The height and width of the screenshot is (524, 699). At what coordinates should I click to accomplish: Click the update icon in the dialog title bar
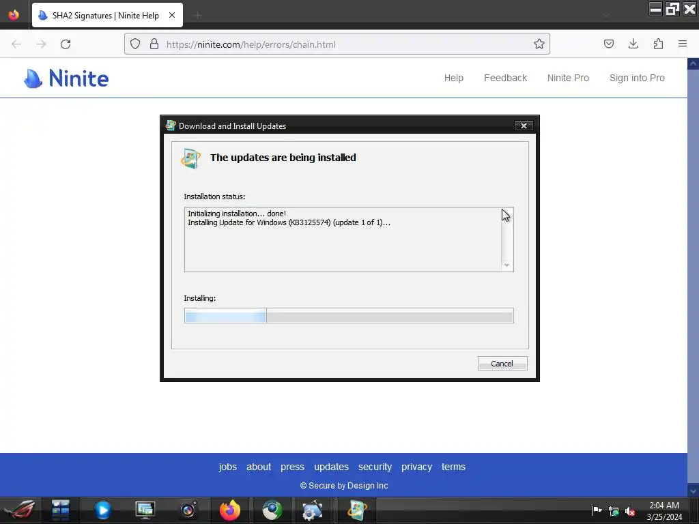pyautogui.click(x=170, y=126)
